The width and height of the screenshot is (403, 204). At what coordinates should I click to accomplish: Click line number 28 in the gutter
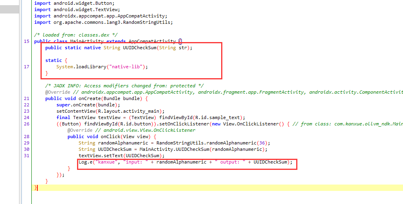pyautogui.click(x=27, y=137)
